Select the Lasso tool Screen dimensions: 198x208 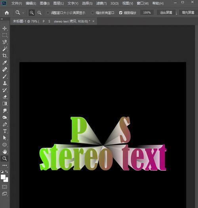[x=4, y=42]
